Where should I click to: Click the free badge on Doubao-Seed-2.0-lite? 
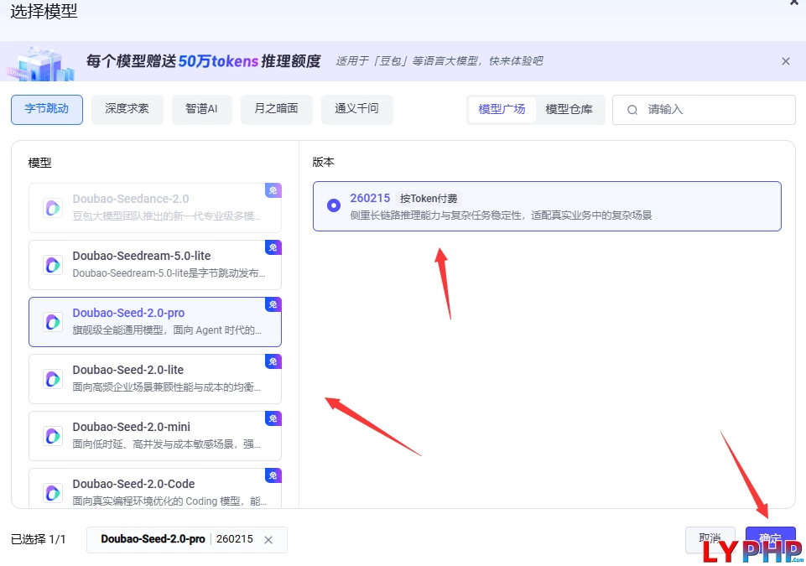point(273,361)
